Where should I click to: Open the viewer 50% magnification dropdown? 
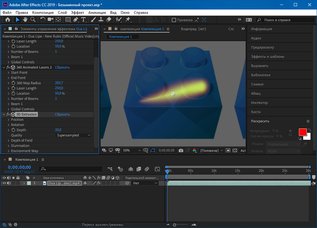[x=129, y=150]
